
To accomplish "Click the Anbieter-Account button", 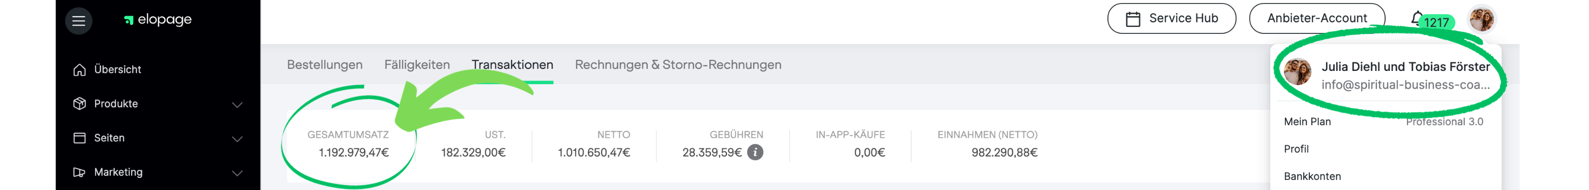I will click(1317, 18).
